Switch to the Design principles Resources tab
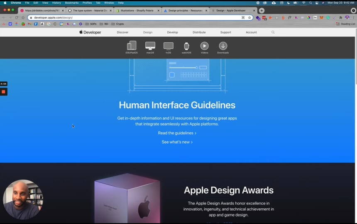Screen dimensions: 357x224 pos(185,10)
